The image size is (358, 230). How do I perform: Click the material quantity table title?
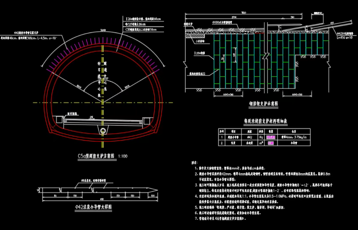[266, 121]
